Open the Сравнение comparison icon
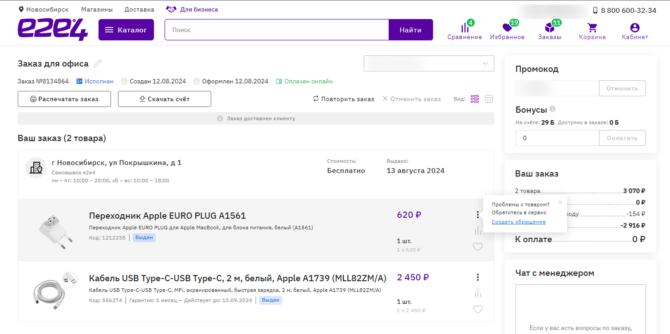 (465, 28)
